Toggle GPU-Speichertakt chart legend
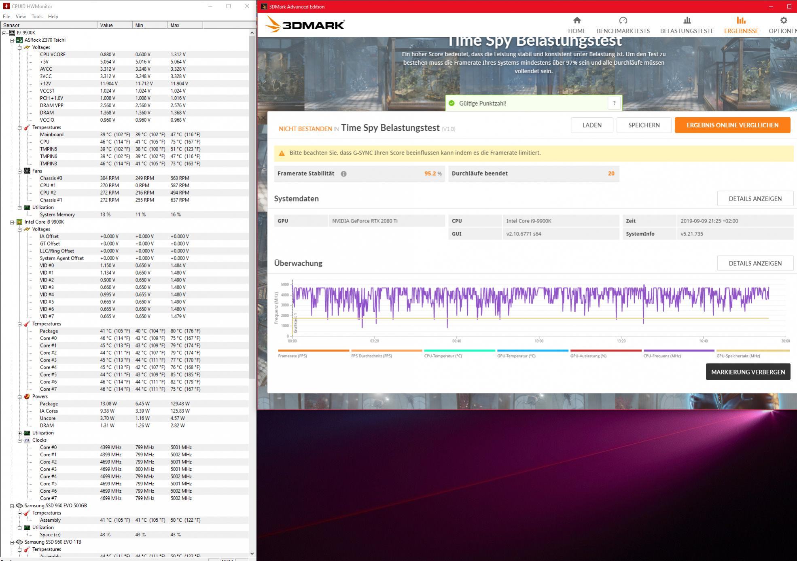The image size is (797, 561). click(752, 354)
